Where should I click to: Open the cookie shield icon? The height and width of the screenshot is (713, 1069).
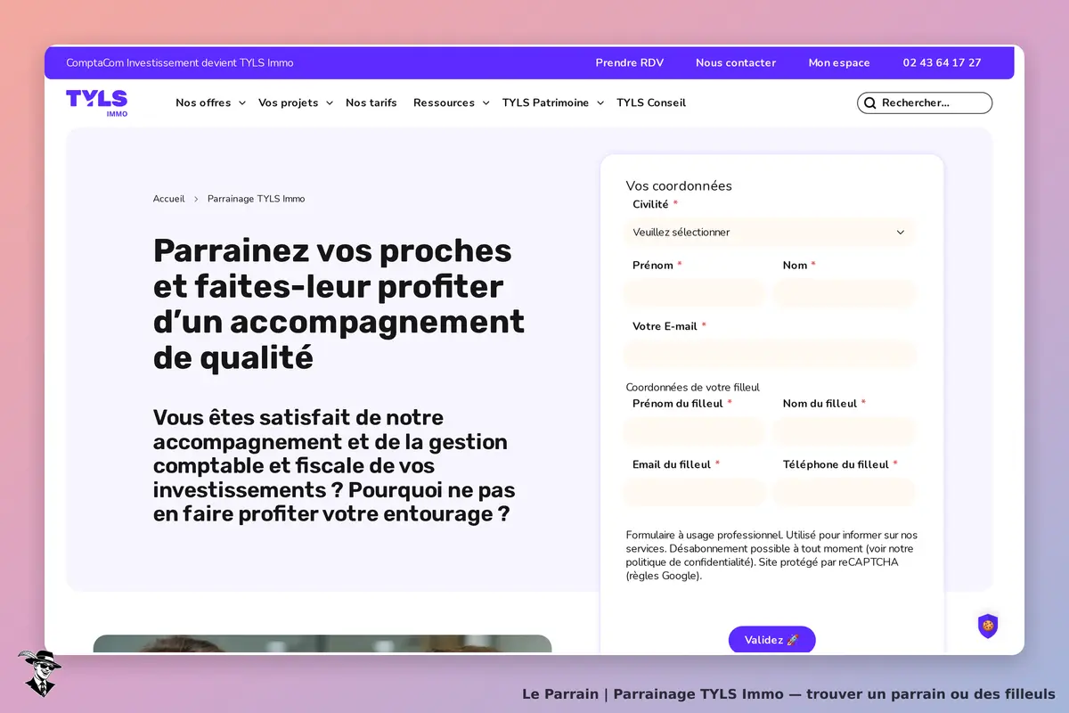(x=987, y=626)
